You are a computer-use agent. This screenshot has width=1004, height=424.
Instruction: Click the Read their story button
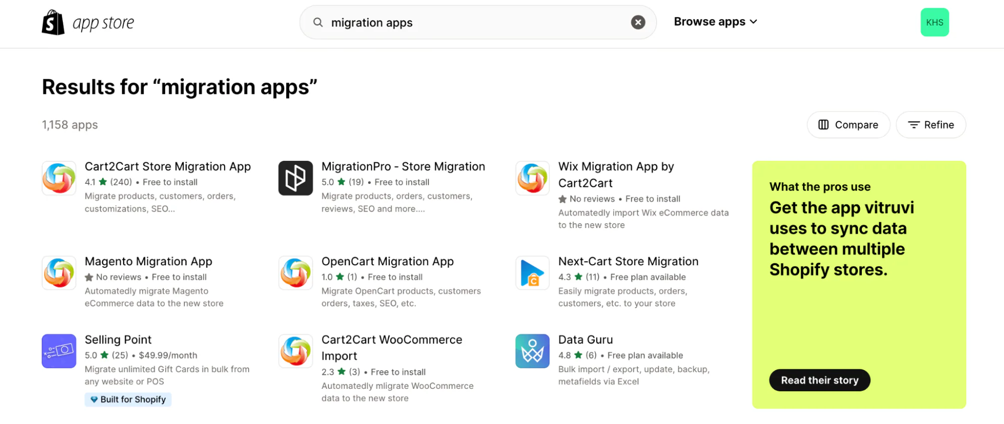click(x=820, y=380)
